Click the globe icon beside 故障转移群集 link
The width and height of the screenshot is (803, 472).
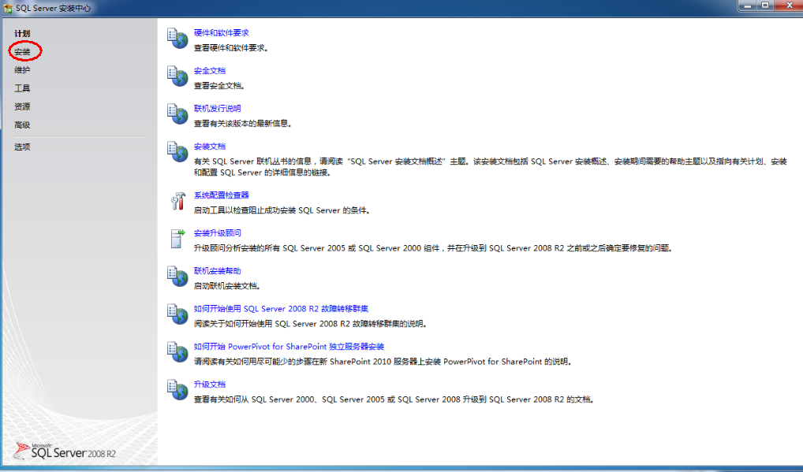(x=177, y=314)
